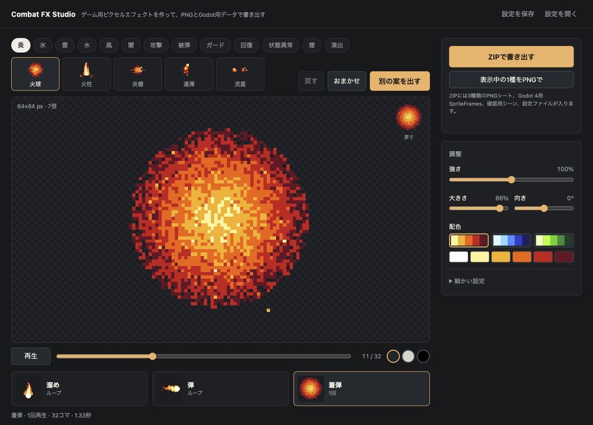Switch to the 水 water category tab
Image resolution: width=593 pixels, height=425 pixels.
coord(87,45)
